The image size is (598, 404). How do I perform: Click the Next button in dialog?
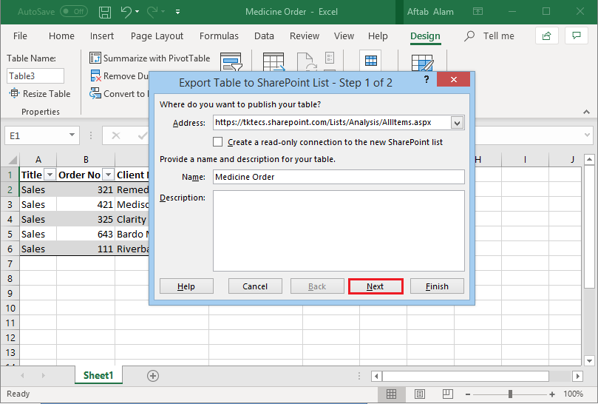point(375,286)
